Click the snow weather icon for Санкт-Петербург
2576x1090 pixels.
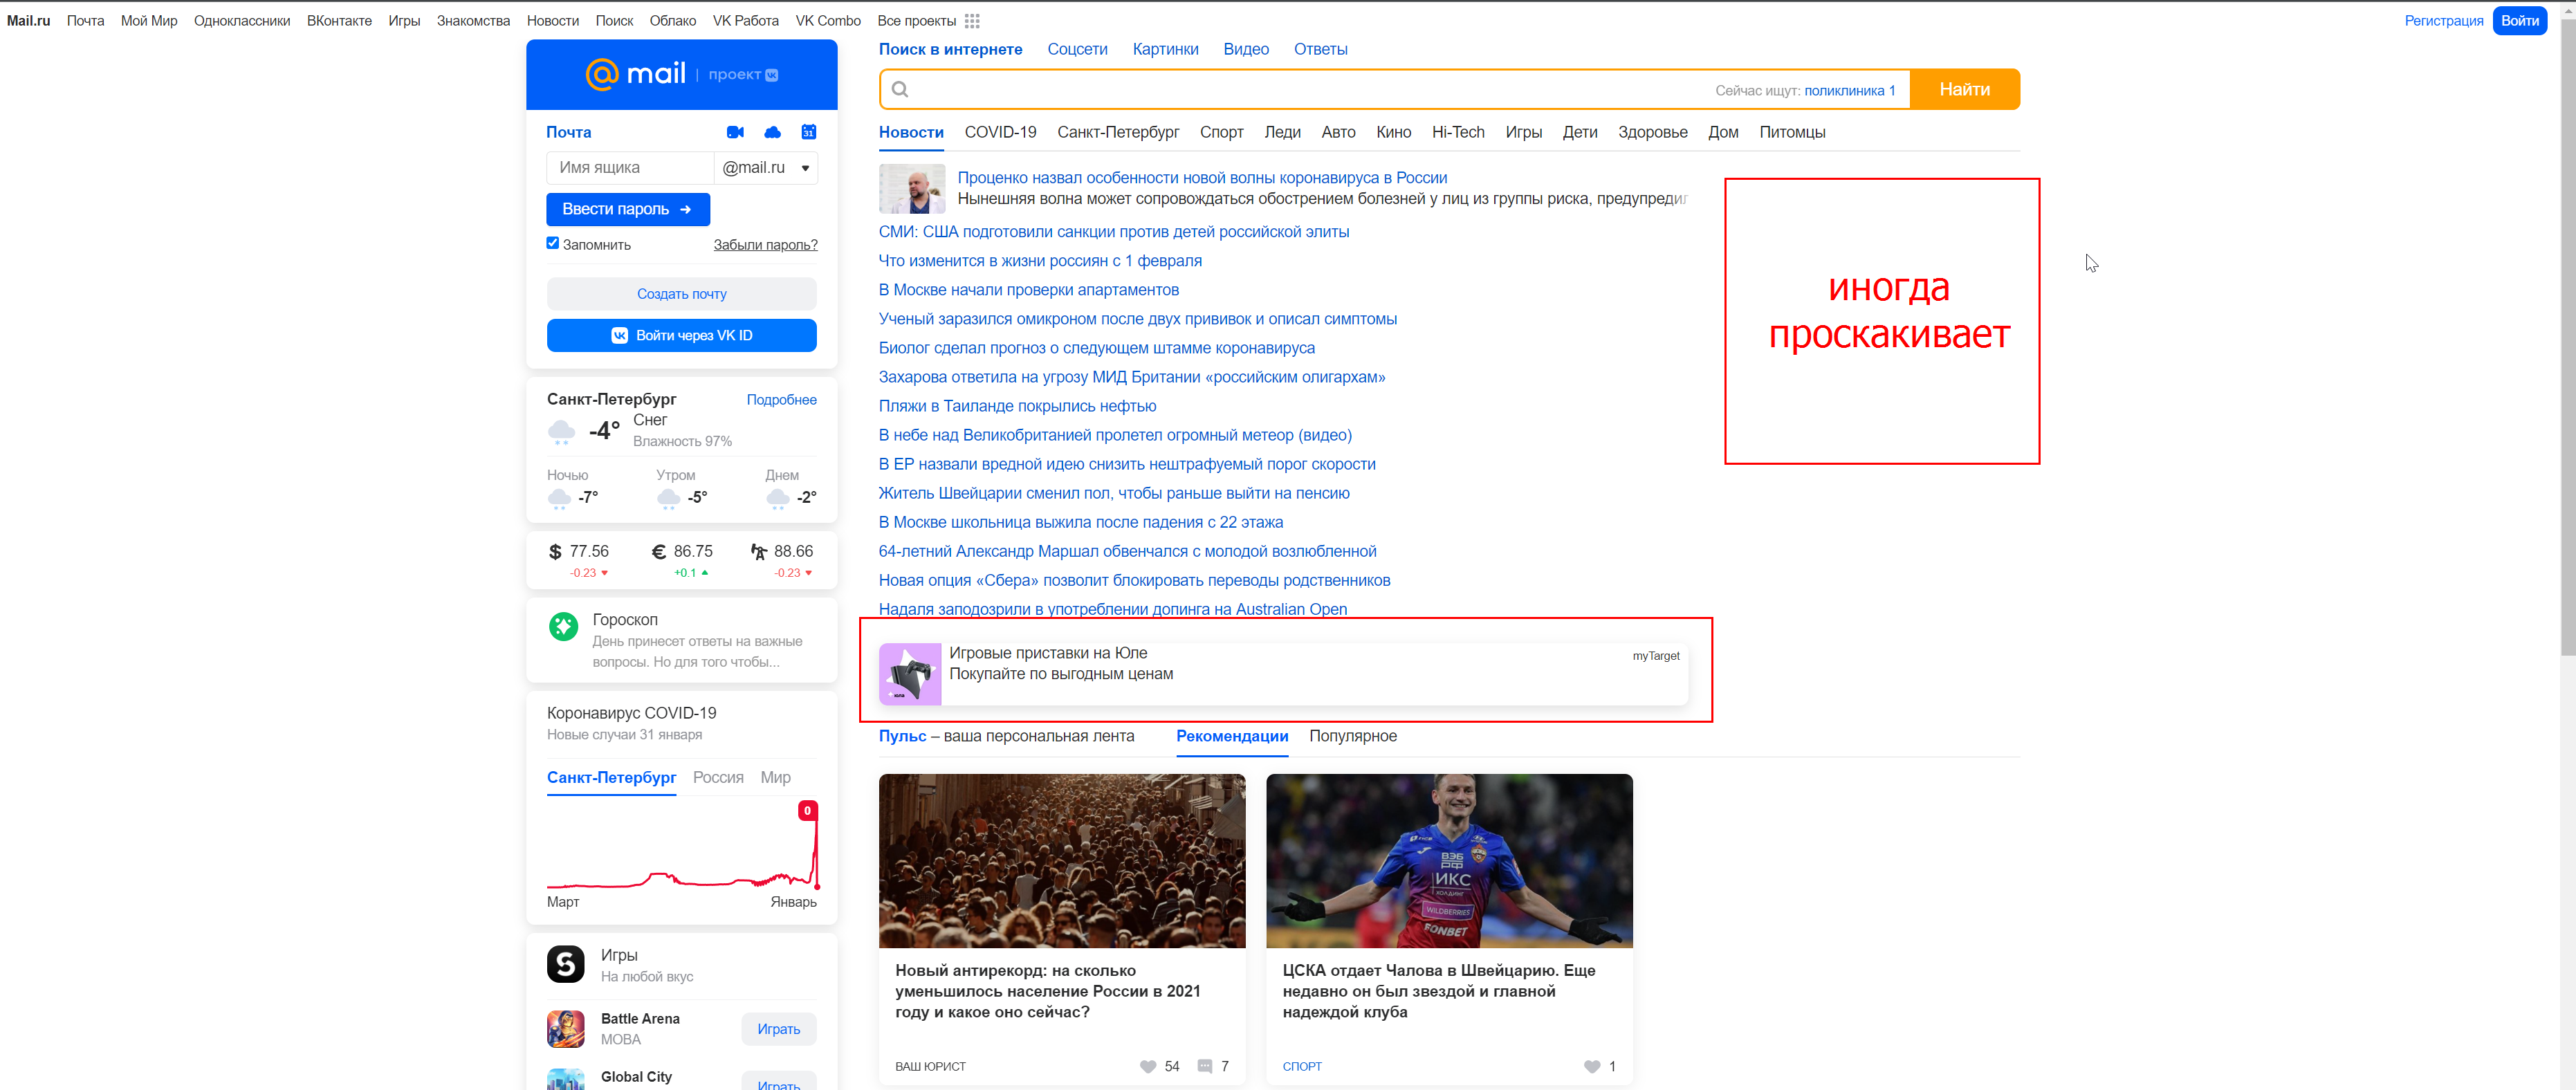click(x=561, y=430)
